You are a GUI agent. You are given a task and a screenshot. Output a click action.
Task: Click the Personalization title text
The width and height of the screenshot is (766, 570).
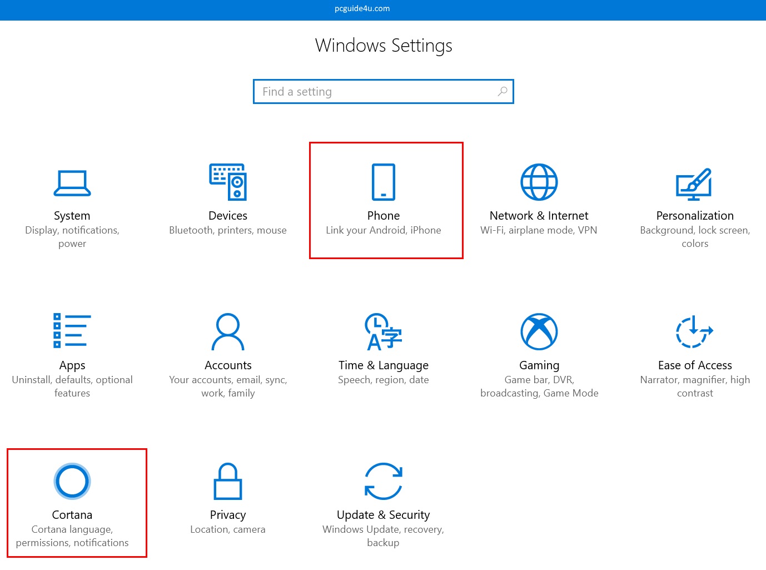pyautogui.click(x=695, y=216)
